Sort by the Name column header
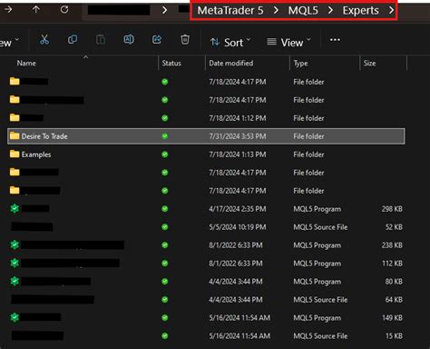Image resolution: width=430 pixels, height=349 pixels. 26,63
